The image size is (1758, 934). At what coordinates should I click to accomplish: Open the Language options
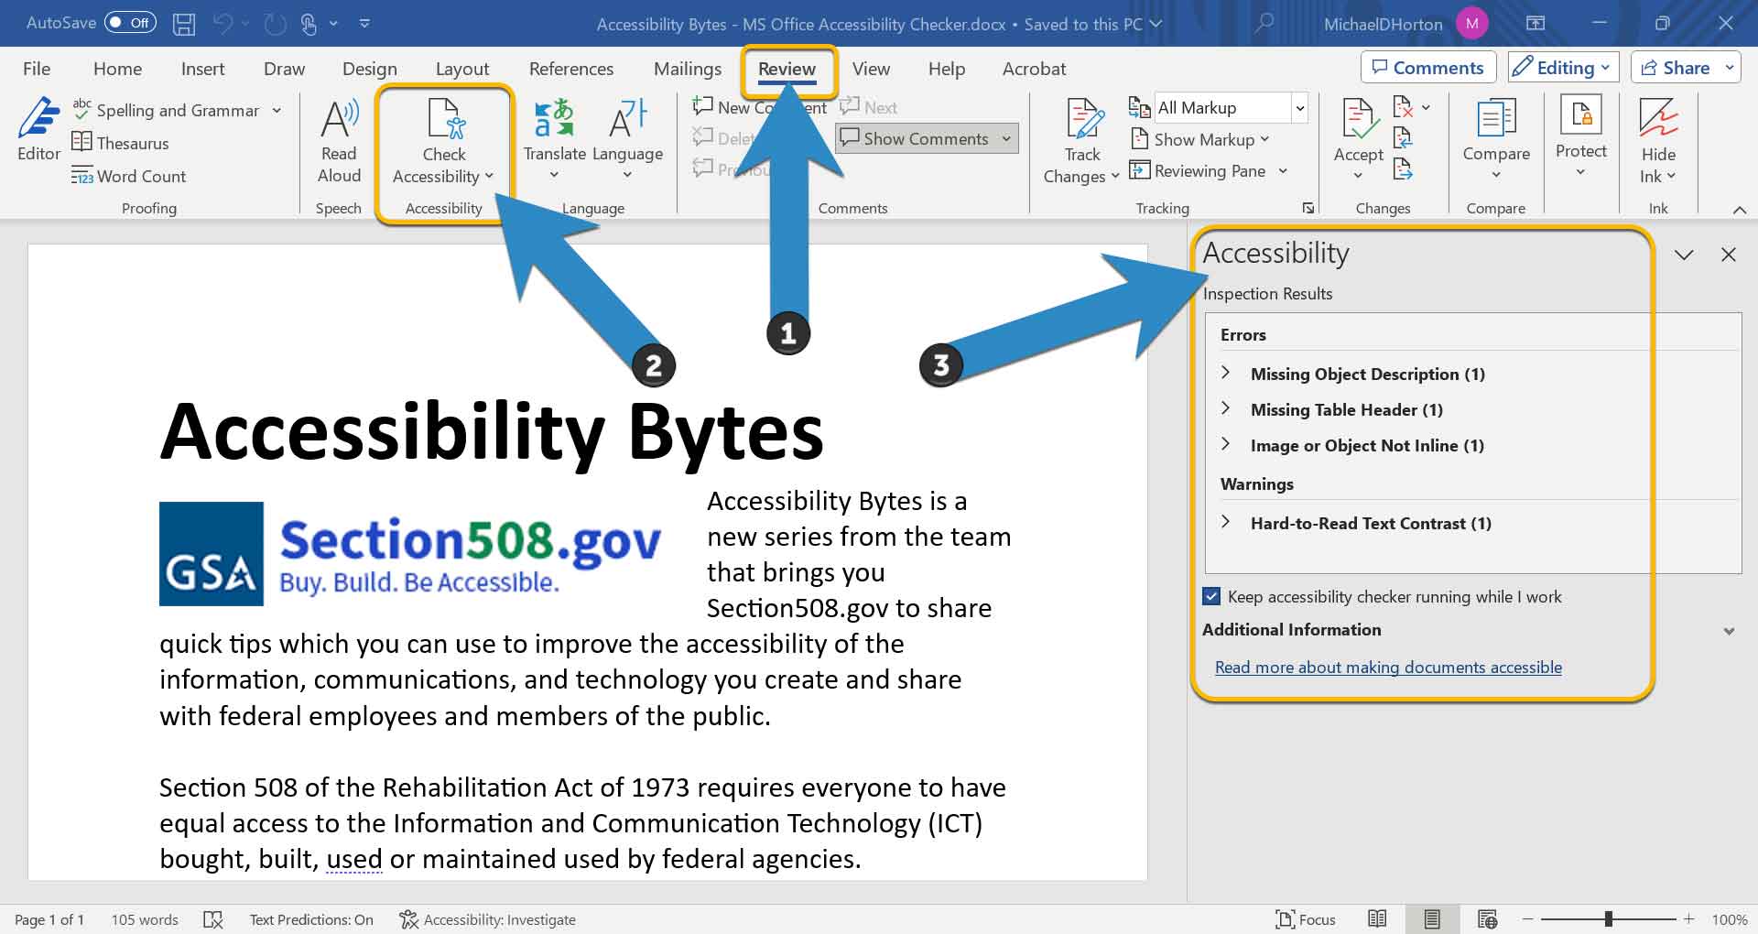(x=627, y=139)
